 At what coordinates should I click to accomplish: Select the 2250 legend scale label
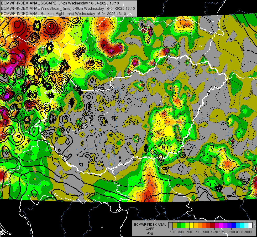click(232, 232)
